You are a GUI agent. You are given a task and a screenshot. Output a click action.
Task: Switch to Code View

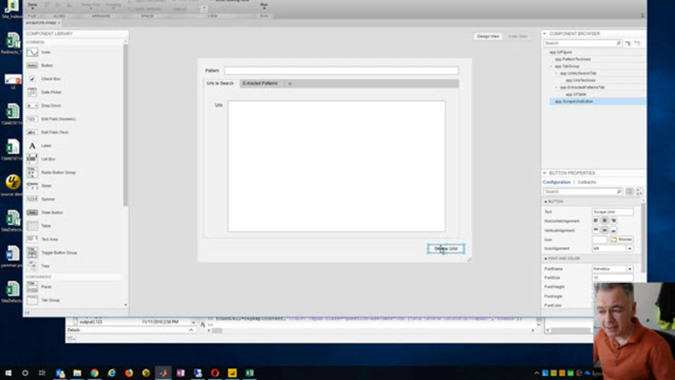coord(517,36)
